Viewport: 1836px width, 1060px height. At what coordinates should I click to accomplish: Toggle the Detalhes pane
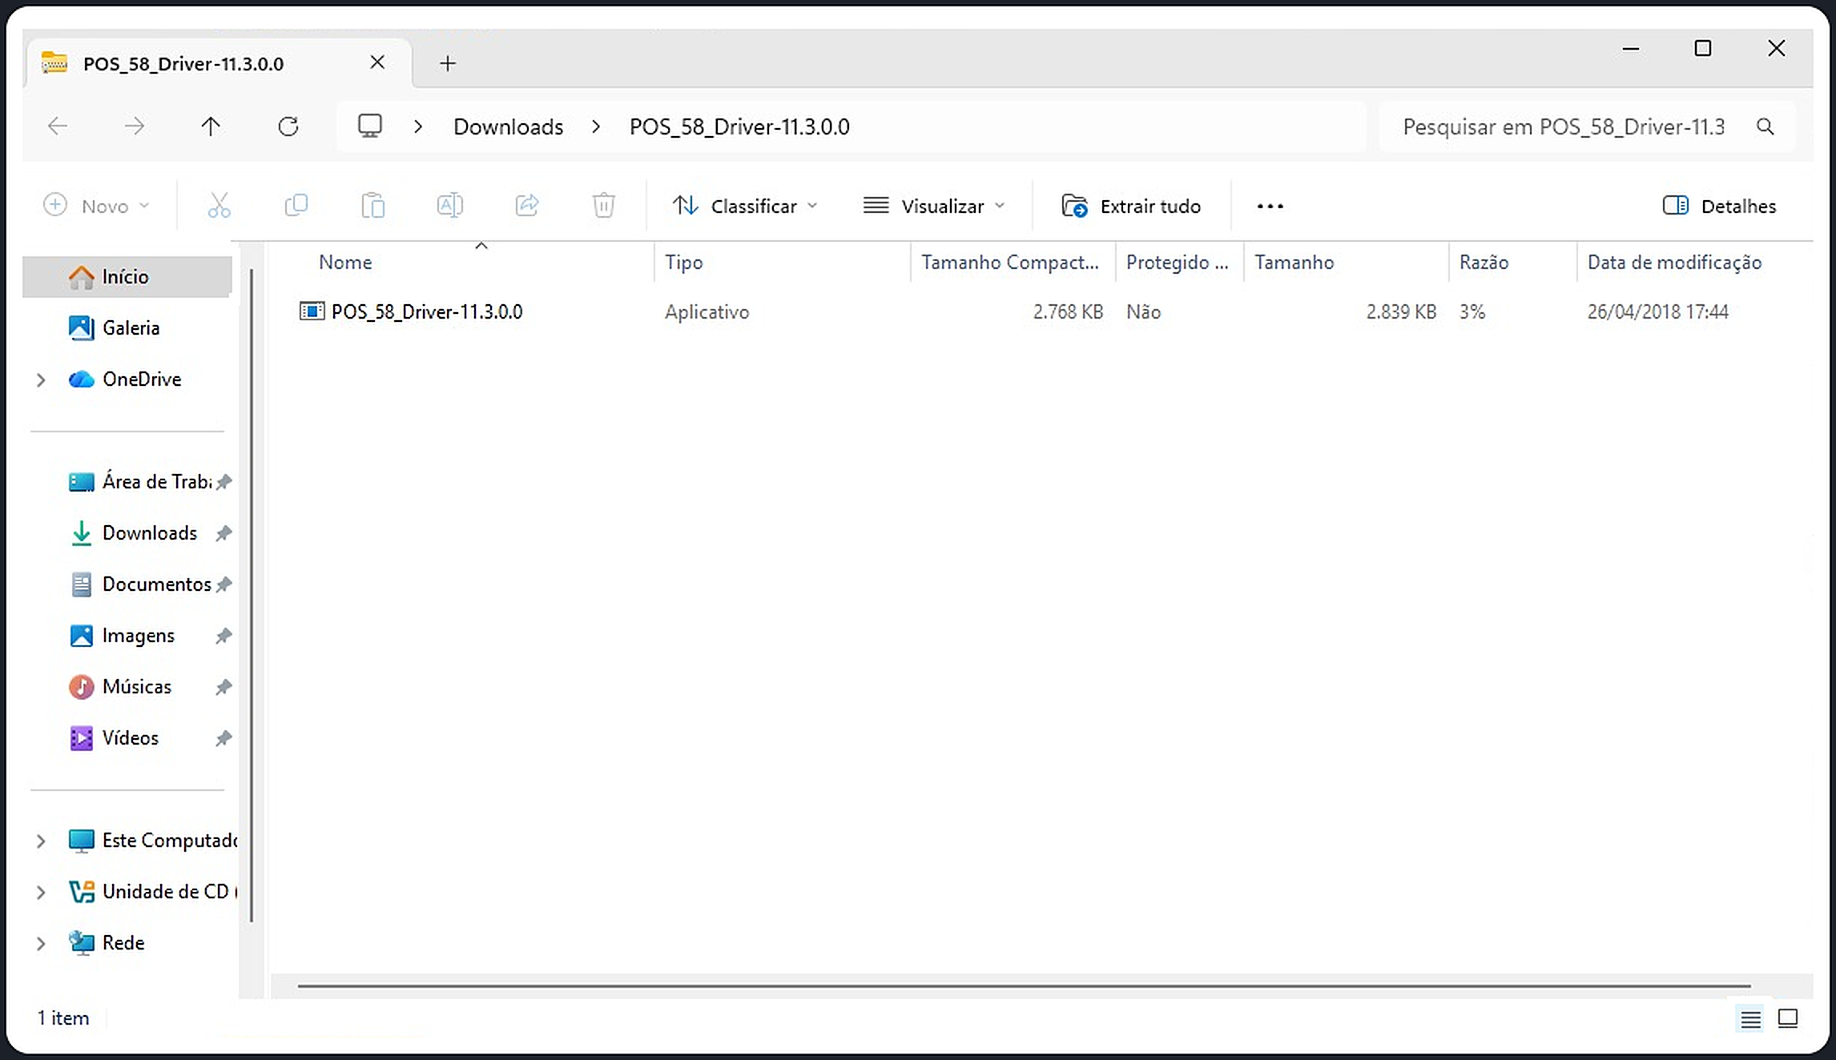pos(1719,206)
